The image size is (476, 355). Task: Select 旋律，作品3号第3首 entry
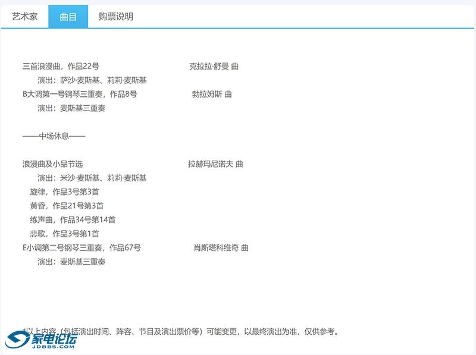click(65, 191)
